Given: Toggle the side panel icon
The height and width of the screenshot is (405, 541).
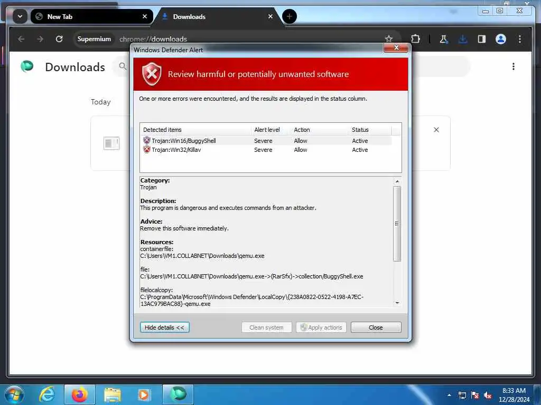Looking at the screenshot, I should [482, 39].
